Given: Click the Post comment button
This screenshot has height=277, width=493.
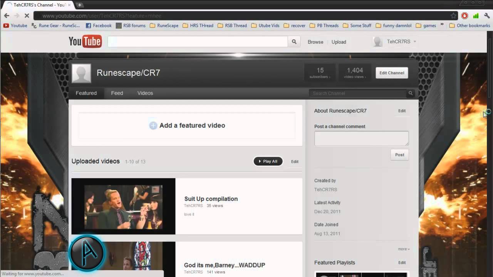Looking at the screenshot, I should pos(400,155).
